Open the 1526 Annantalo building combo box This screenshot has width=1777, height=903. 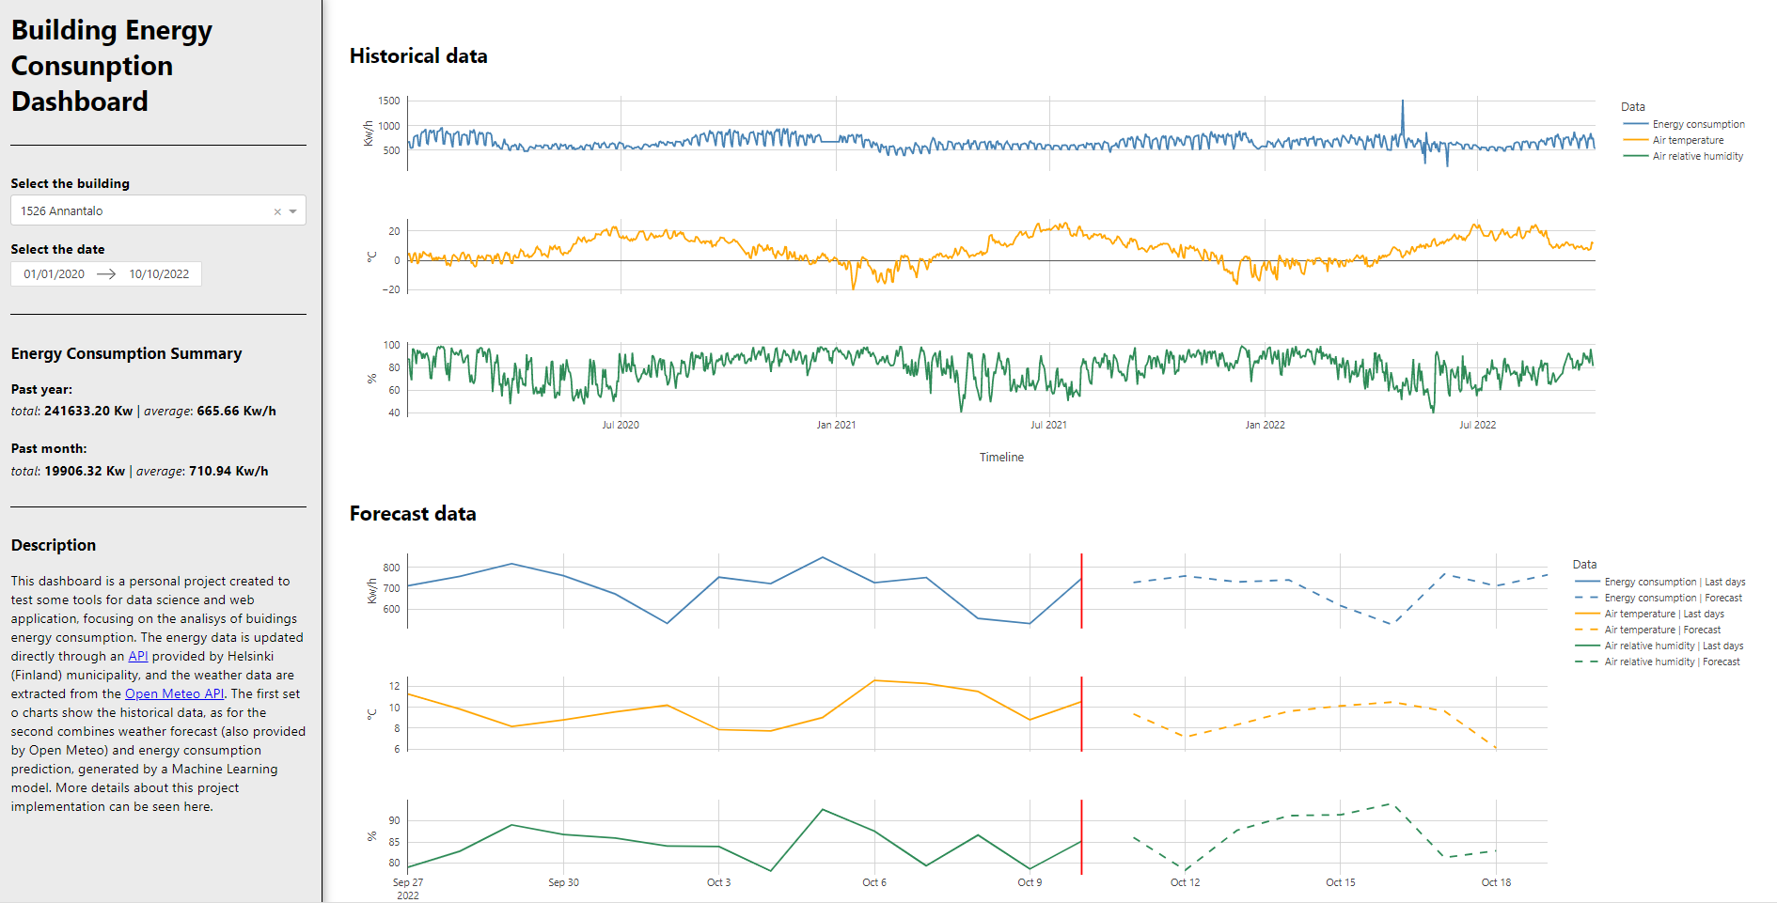pos(158,210)
